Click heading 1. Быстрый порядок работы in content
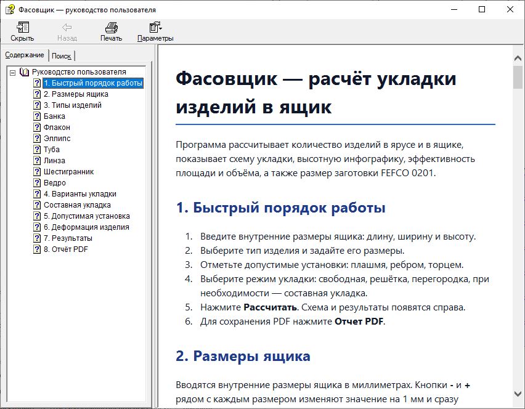The height and width of the screenshot is (409, 525). click(x=280, y=208)
